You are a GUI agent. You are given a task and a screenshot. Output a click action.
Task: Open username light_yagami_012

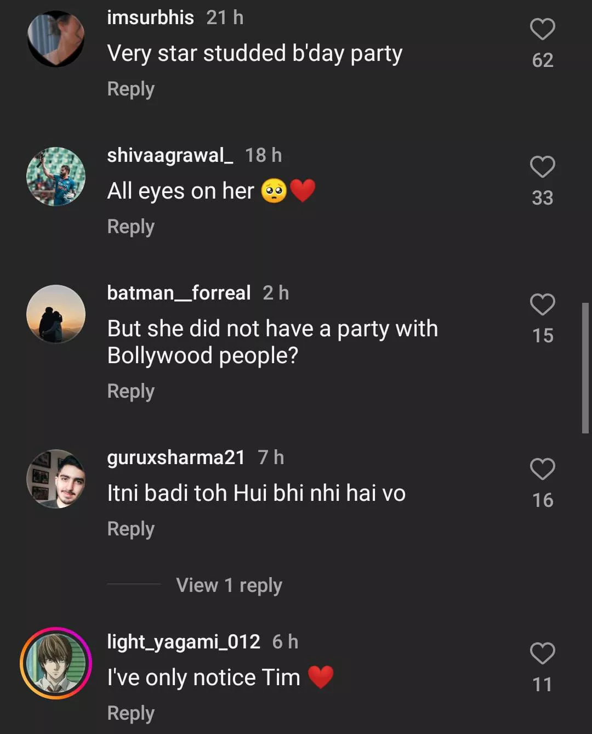click(x=183, y=642)
